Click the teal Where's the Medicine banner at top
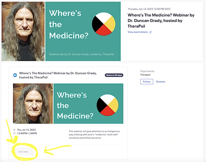Screen dimensions: 206x162 click(83, 31)
